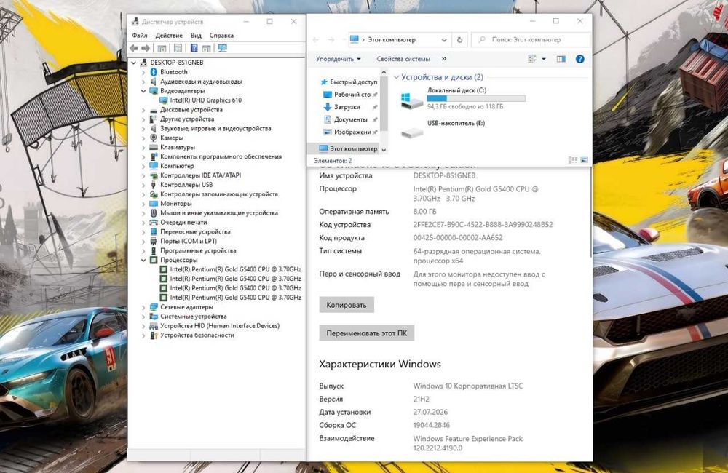Expand Аудиовходы и аудиовыходы category

pyautogui.click(x=143, y=82)
